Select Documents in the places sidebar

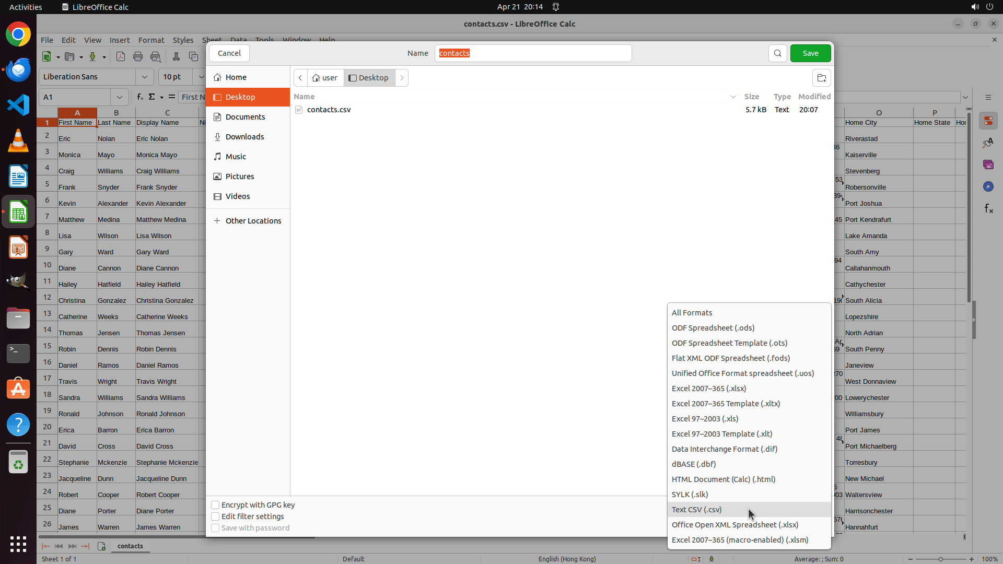245,117
